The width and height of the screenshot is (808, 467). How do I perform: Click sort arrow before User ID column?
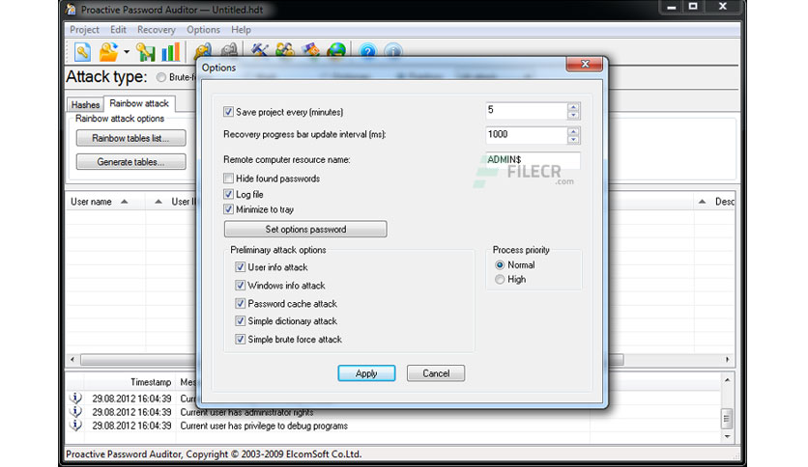click(x=159, y=202)
